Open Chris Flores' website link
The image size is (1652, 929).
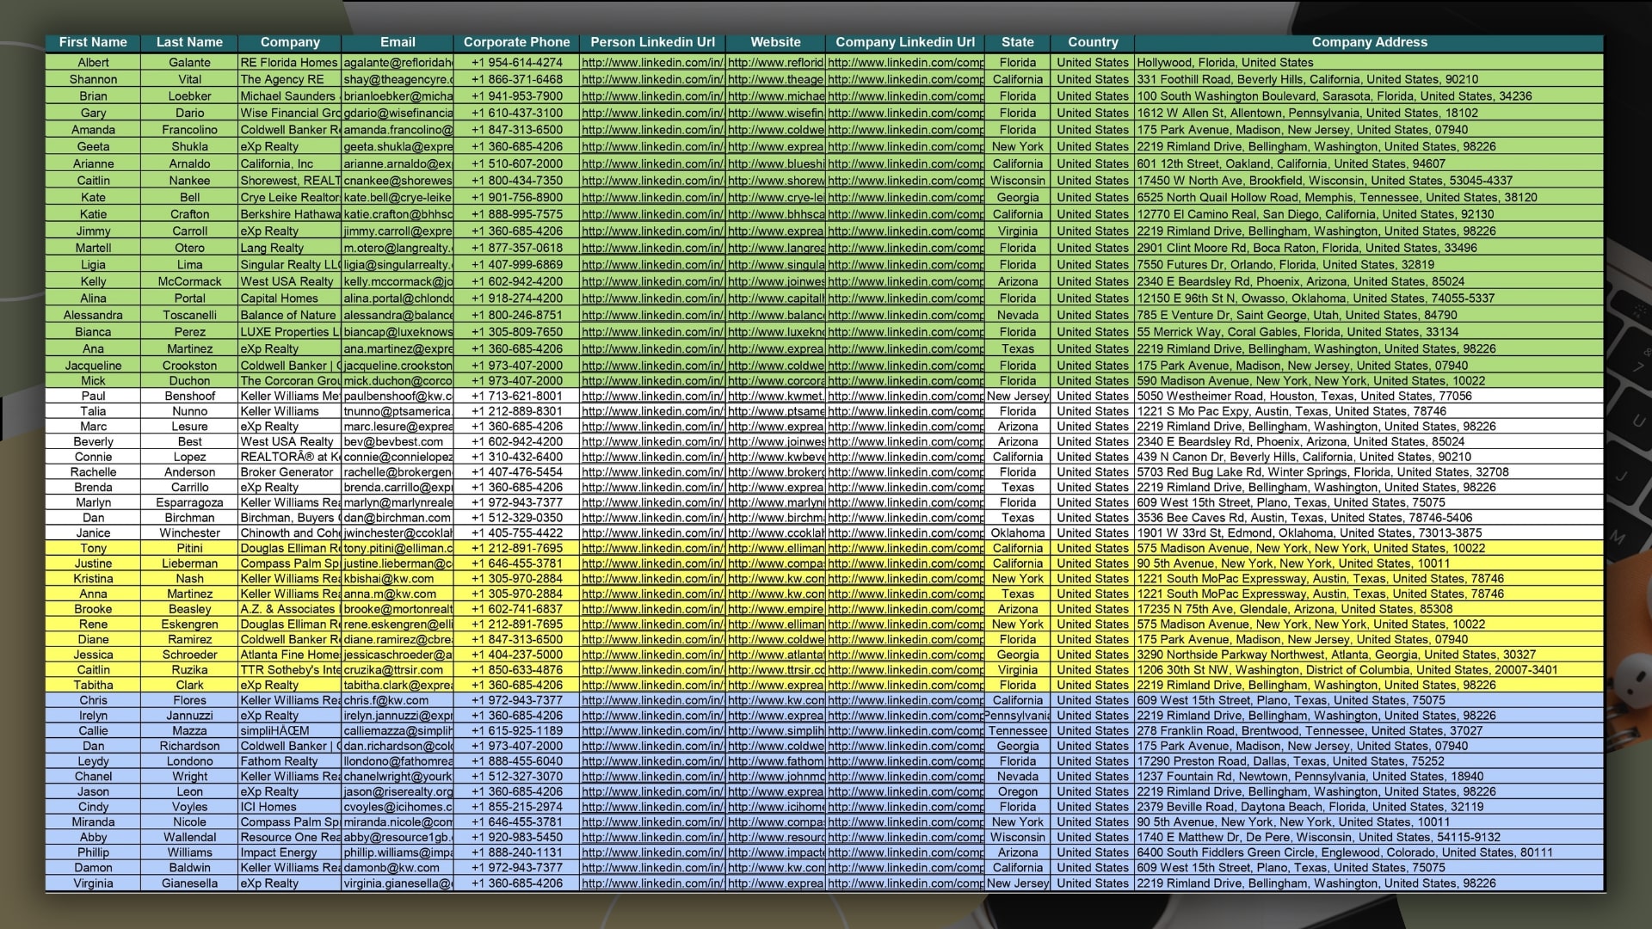(x=775, y=700)
